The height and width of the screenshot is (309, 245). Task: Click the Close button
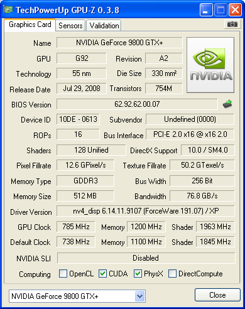[x=217, y=295]
